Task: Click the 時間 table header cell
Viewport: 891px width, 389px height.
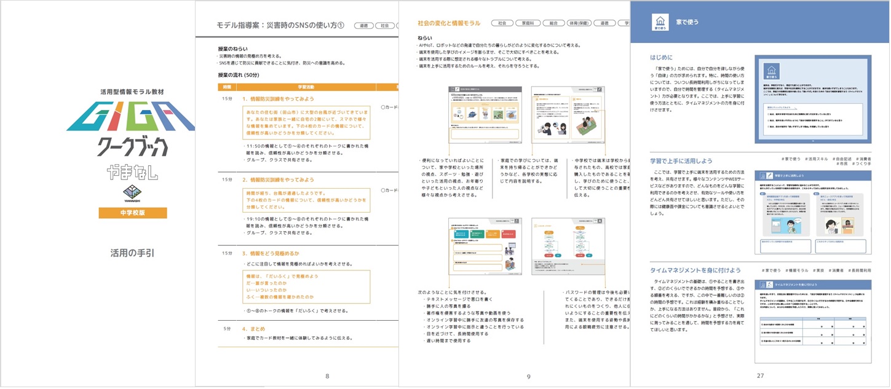Action: click(x=226, y=87)
